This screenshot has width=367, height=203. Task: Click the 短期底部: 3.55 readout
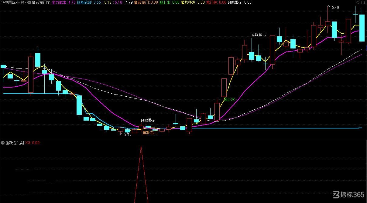click(89, 2)
